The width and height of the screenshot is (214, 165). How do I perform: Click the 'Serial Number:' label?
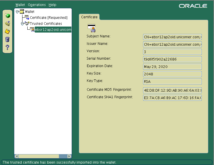99,59
